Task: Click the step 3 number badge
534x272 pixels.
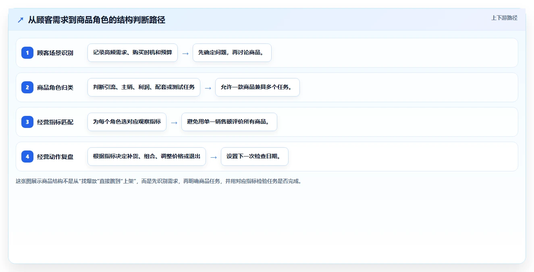Action: click(x=27, y=122)
